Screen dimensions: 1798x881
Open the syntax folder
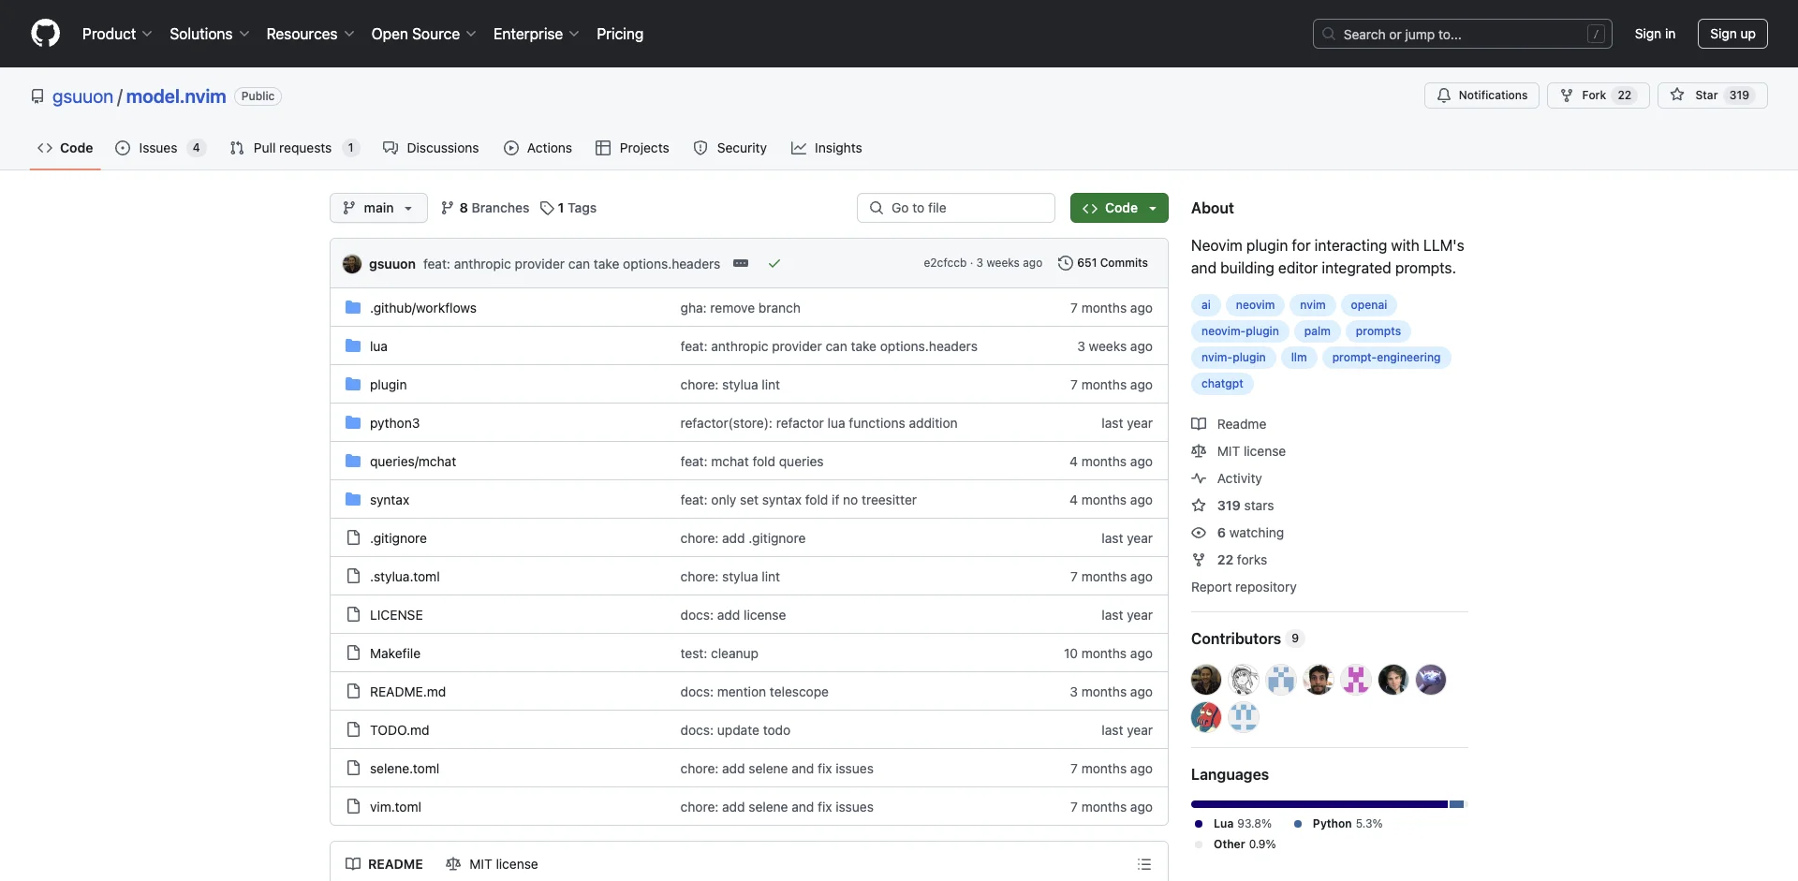(390, 500)
